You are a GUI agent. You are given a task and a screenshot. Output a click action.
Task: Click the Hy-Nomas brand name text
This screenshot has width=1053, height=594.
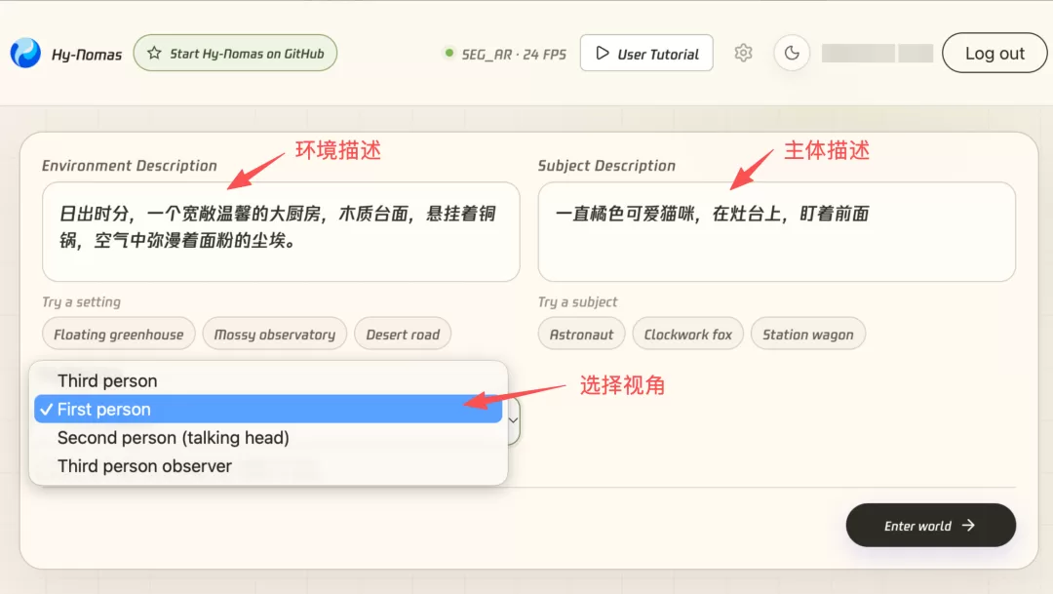click(87, 55)
